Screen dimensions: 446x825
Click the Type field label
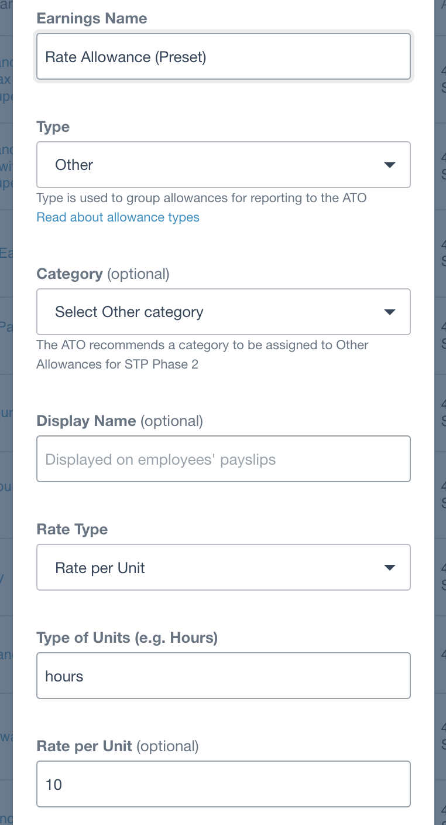(x=53, y=127)
